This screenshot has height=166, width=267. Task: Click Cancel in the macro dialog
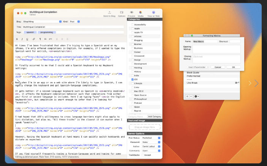[x=218, y=67]
